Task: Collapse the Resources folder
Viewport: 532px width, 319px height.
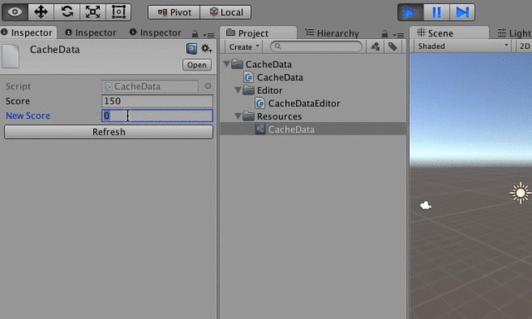Action: [x=238, y=116]
